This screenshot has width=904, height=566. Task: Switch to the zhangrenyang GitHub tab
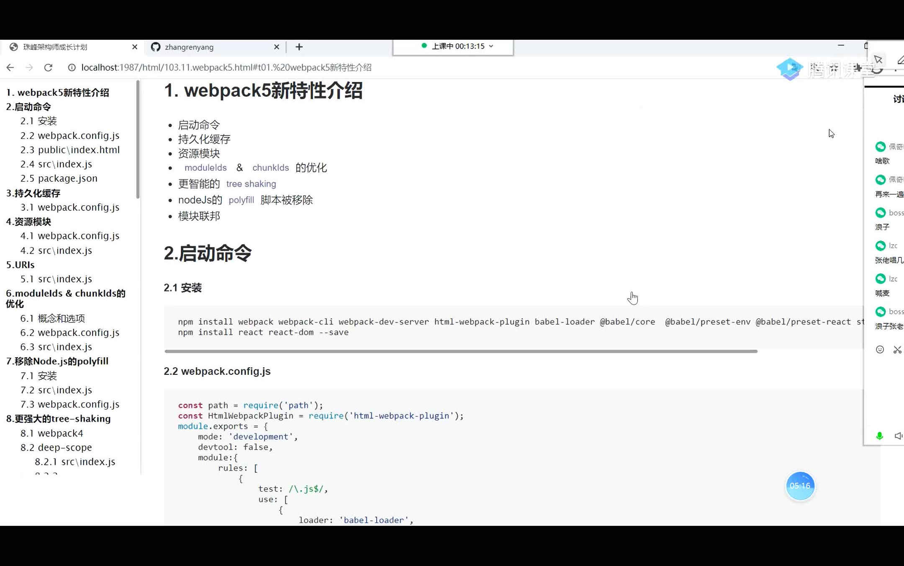tap(215, 47)
